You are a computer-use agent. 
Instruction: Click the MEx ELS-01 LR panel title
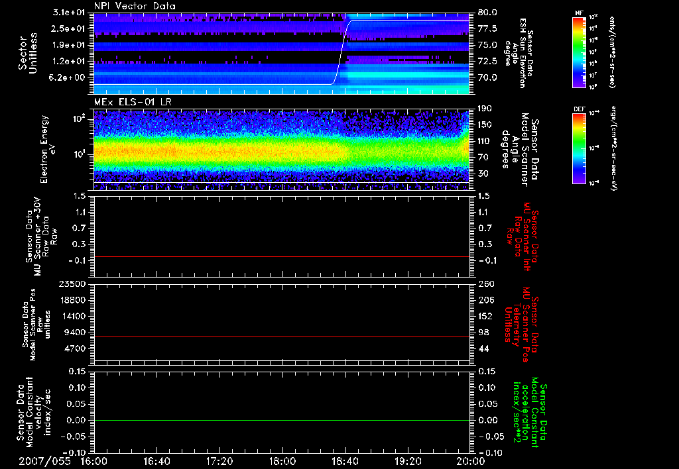click(x=131, y=101)
